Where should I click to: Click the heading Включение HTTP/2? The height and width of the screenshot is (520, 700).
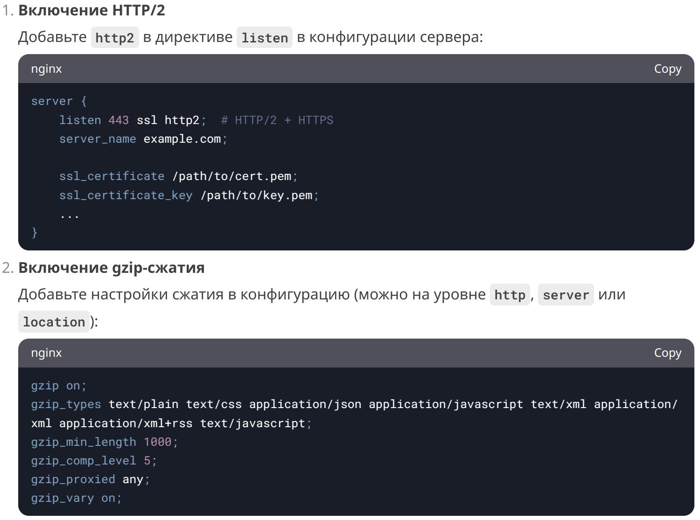tap(91, 10)
